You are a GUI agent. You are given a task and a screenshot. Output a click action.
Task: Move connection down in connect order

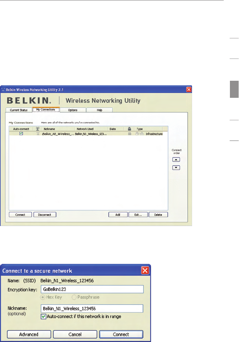pos(176,168)
